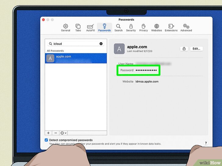Click into the icloud search field

[76, 43]
